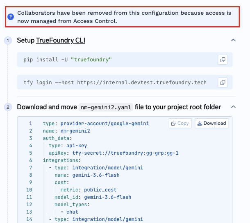Viewport: 250px width, 223px height.
Task: Click line 14 "type: integration/model/gemini"
Action: [99, 219]
